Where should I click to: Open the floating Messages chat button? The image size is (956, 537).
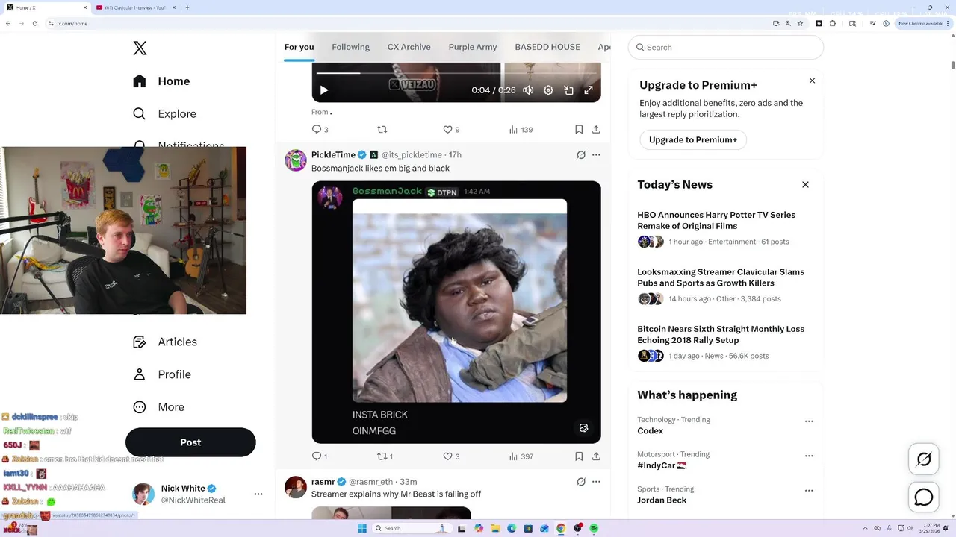pos(924,497)
